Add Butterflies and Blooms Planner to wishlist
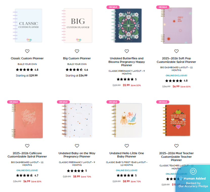210x192 pixels. coord(127,51)
